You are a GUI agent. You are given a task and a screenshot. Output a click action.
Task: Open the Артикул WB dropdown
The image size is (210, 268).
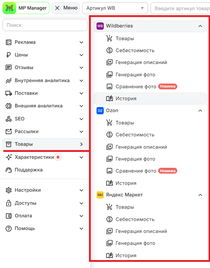tap(115, 8)
